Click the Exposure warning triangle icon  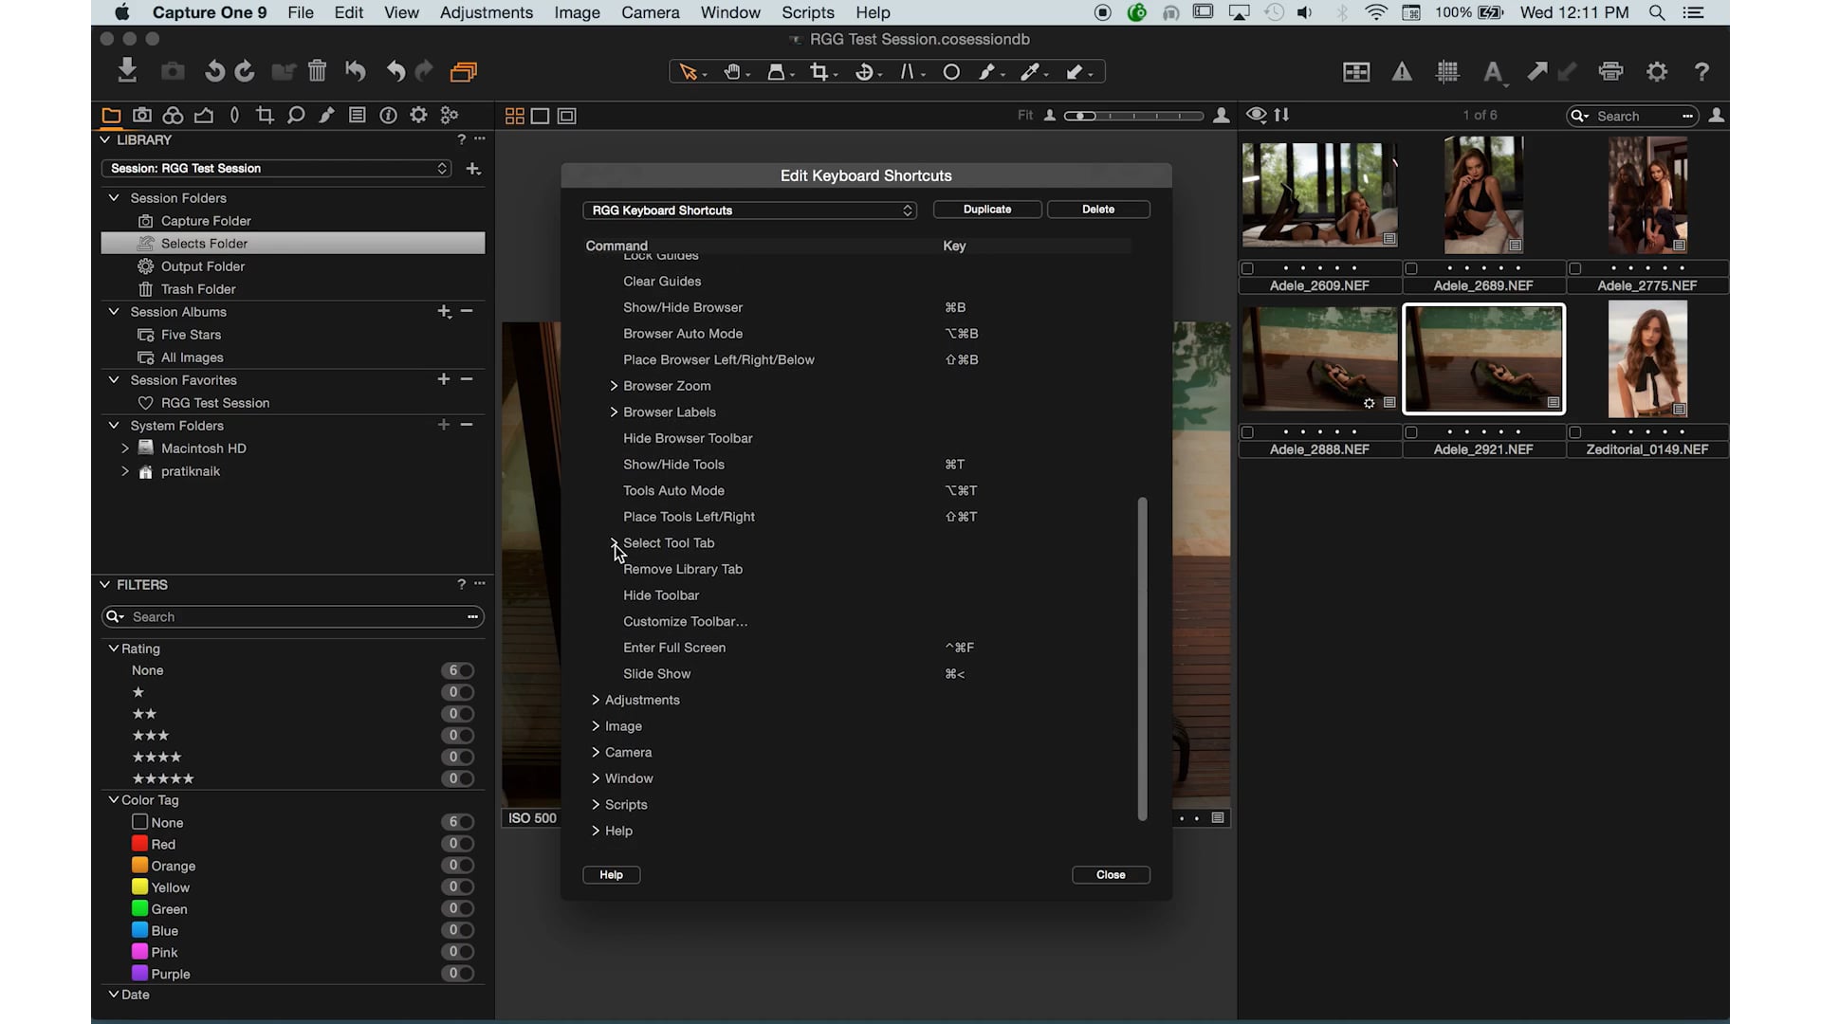pyautogui.click(x=1402, y=71)
